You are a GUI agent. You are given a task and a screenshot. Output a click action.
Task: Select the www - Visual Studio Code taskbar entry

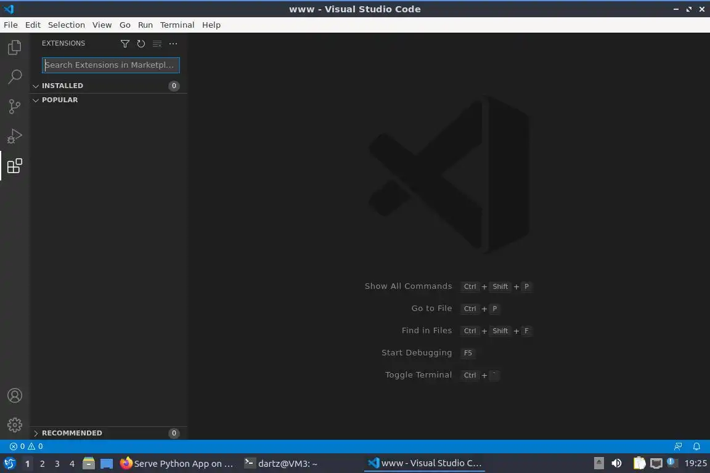click(x=425, y=464)
